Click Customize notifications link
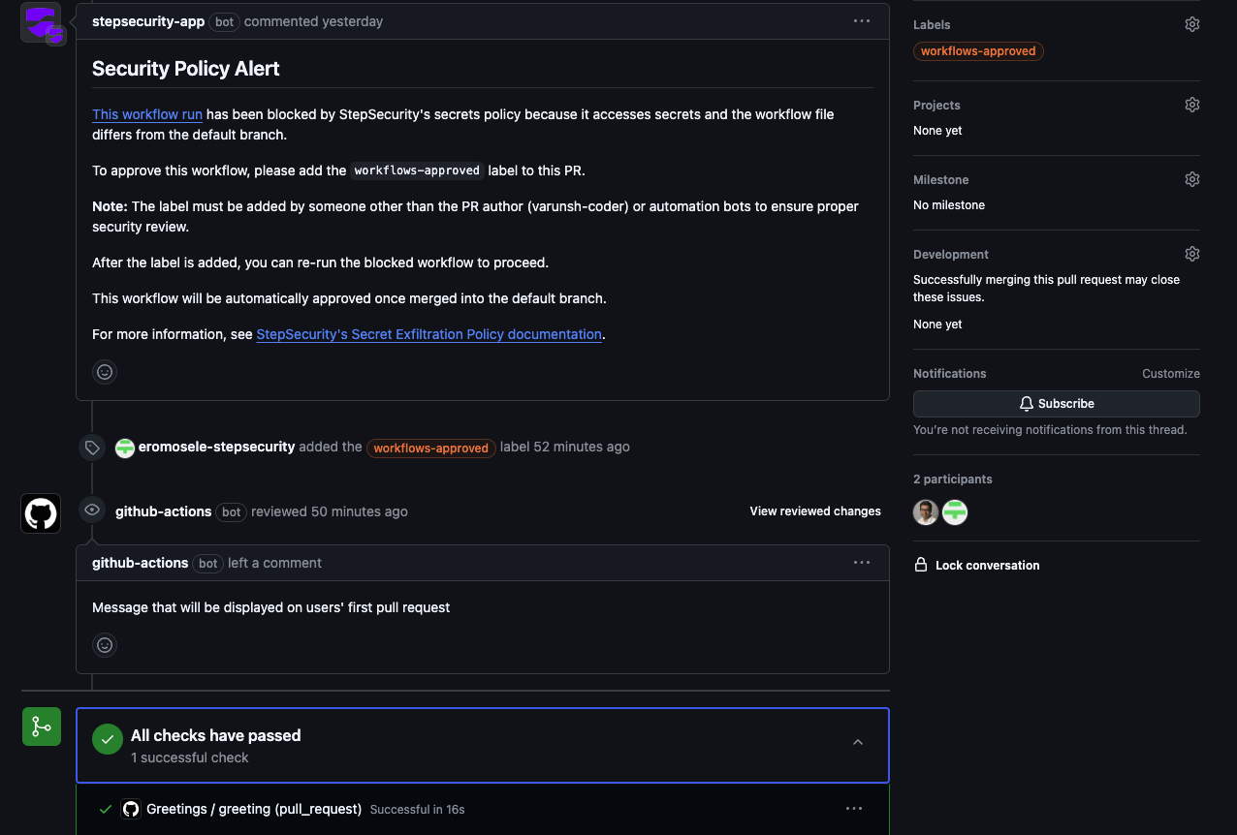The image size is (1237, 835). point(1171,374)
